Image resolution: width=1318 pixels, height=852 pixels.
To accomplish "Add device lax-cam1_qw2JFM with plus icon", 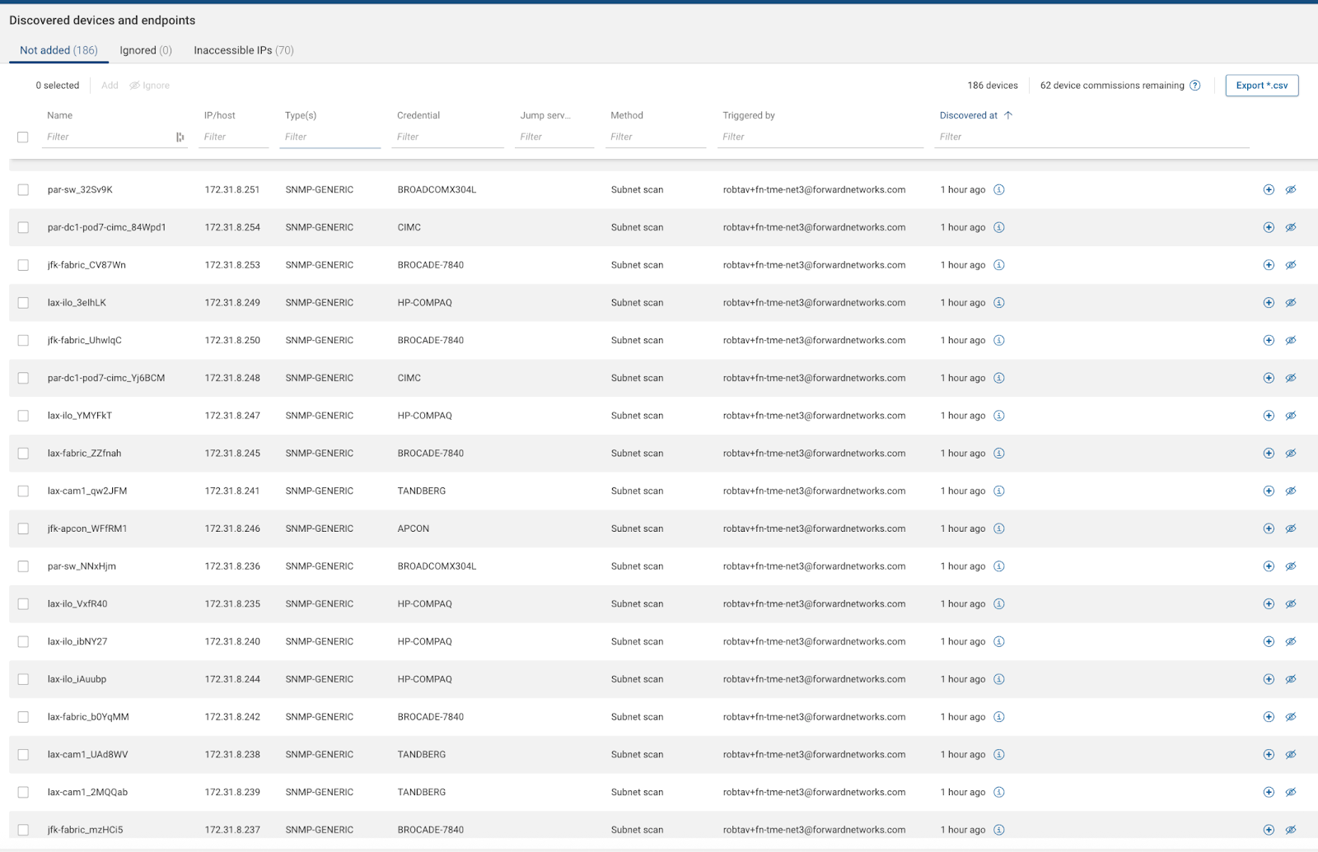I will (1269, 491).
